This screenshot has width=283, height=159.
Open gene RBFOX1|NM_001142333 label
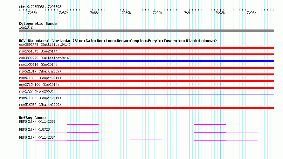37,122
